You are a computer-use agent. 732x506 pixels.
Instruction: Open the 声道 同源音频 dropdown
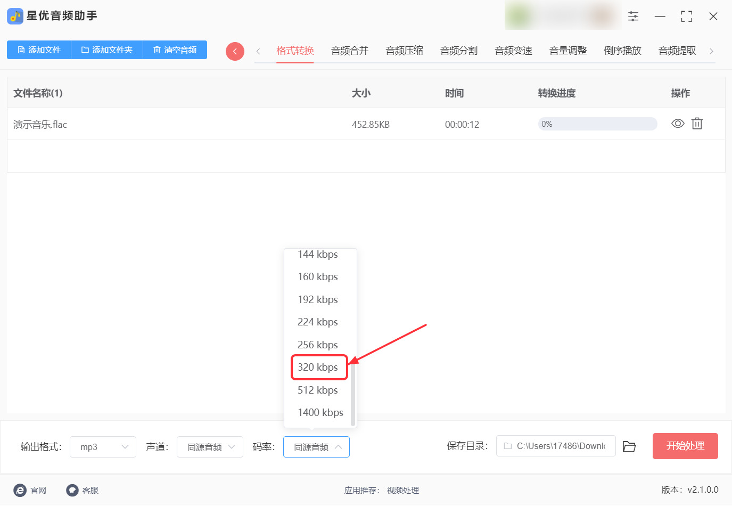pyautogui.click(x=210, y=447)
